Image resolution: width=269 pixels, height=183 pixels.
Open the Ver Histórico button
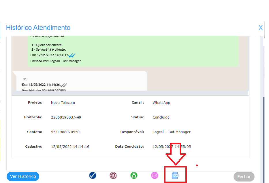click(23, 176)
